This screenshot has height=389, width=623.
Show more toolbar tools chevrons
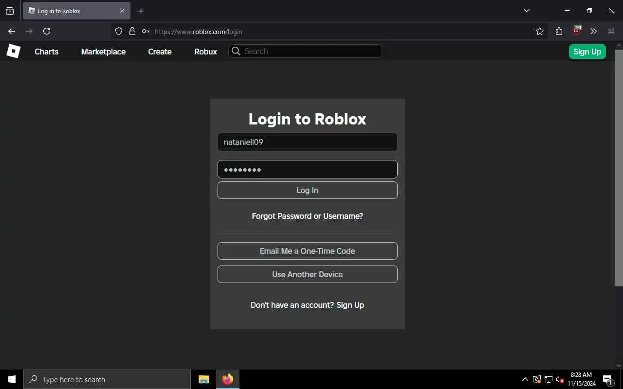pyautogui.click(x=593, y=31)
